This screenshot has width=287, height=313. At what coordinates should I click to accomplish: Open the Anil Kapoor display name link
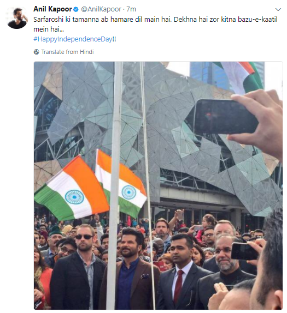52,9
